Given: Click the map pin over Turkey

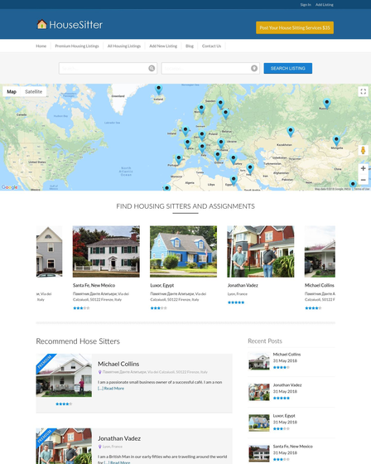Looking at the screenshot, I should coord(234,159).
